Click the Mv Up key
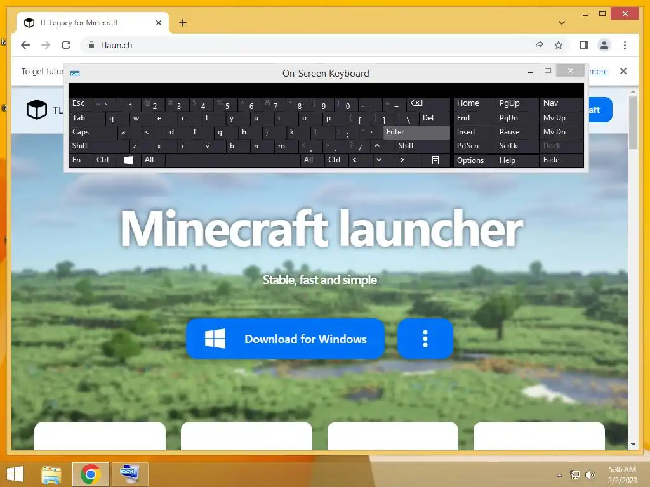Image resolution: width=650 pixels, height=487 pixels. [x=561, y=118]
